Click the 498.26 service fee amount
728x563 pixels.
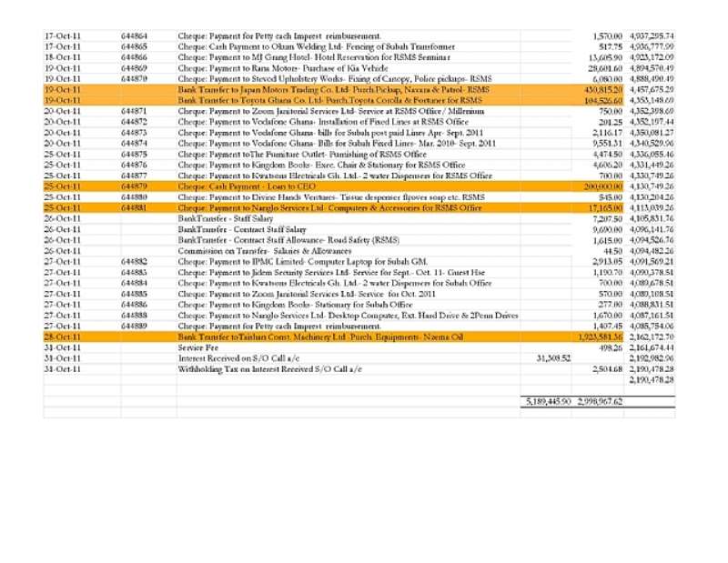611,347
